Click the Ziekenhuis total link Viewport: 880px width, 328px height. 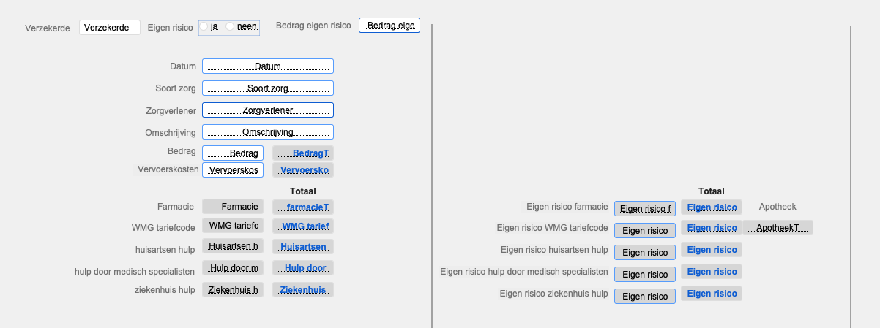[303, 290]
